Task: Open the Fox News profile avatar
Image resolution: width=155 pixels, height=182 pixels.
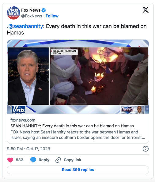Action: 13,13
